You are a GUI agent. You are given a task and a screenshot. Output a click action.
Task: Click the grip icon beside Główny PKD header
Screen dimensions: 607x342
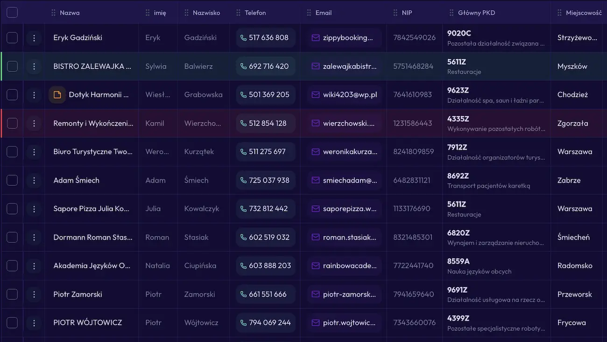click(452, 13)
